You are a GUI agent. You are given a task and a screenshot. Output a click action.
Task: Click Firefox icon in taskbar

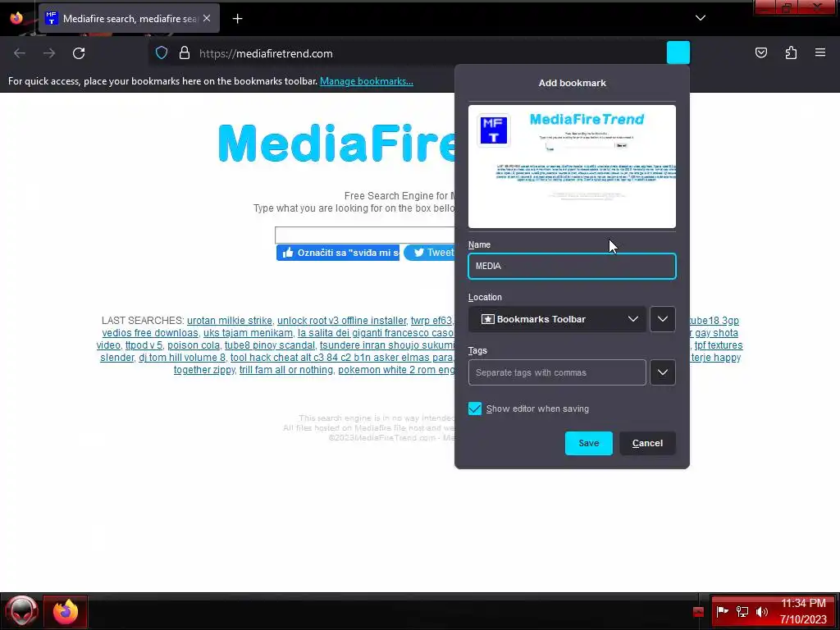pos(66,611)
